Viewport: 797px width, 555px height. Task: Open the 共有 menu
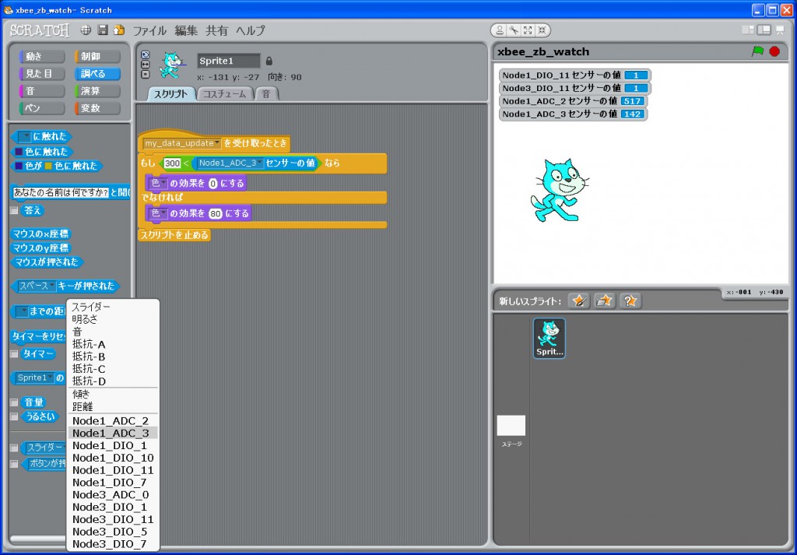point(216,30)
